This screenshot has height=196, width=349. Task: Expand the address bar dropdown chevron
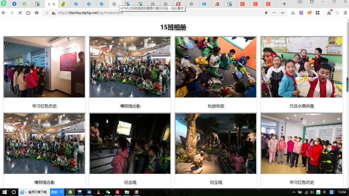click(x=282, y=13)
